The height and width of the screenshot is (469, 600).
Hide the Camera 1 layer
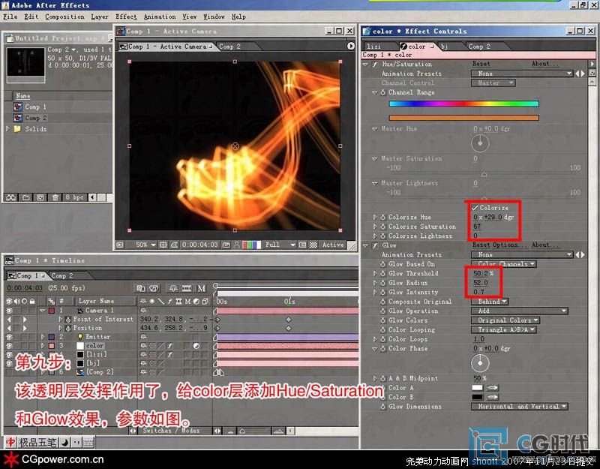point(9,311)
